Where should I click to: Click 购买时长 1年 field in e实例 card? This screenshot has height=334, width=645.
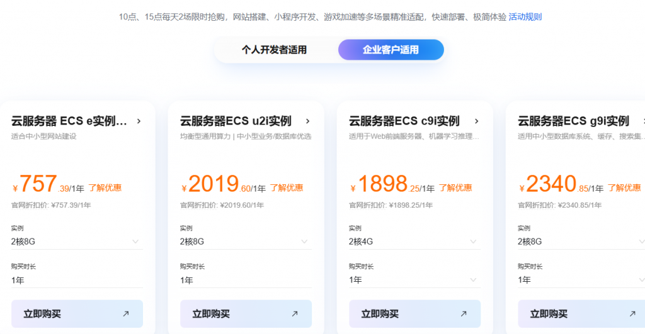click(77, 280)
